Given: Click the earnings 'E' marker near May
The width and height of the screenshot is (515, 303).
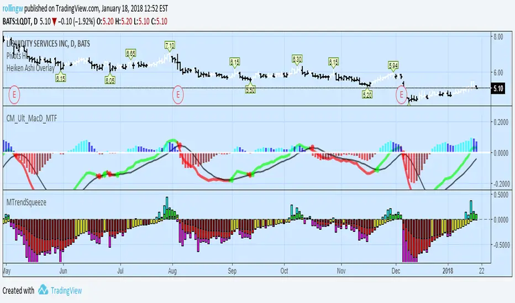Looking at the screenshot, I should point(14,95).
